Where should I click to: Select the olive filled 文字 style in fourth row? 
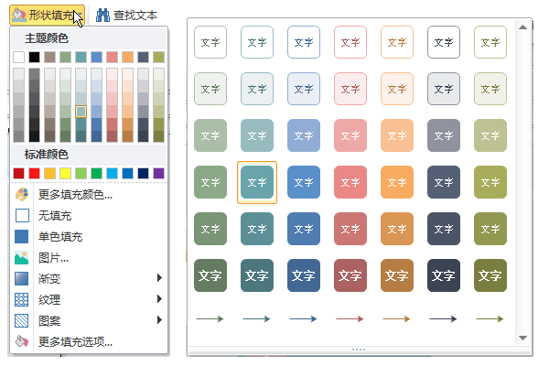(x=490, y=182)
